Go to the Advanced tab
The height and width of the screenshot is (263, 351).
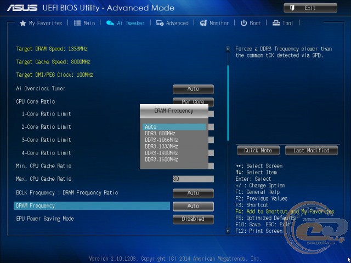172,23
